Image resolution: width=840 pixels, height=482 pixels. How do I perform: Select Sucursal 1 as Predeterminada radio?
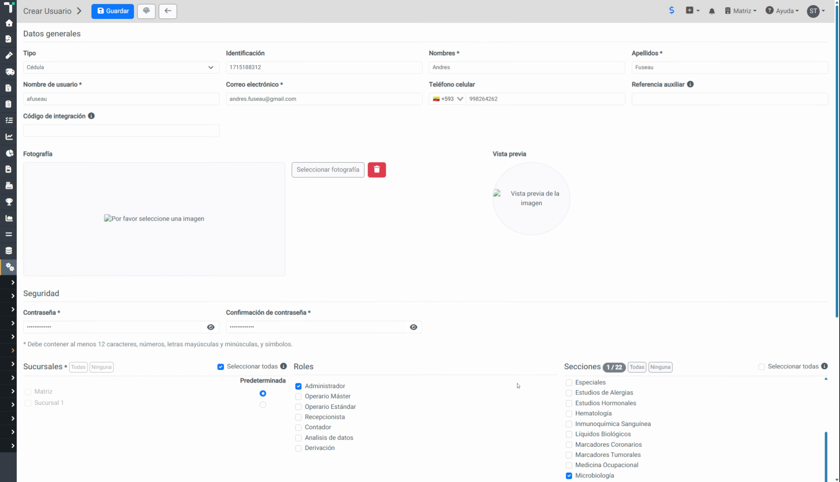click(263, 405)
